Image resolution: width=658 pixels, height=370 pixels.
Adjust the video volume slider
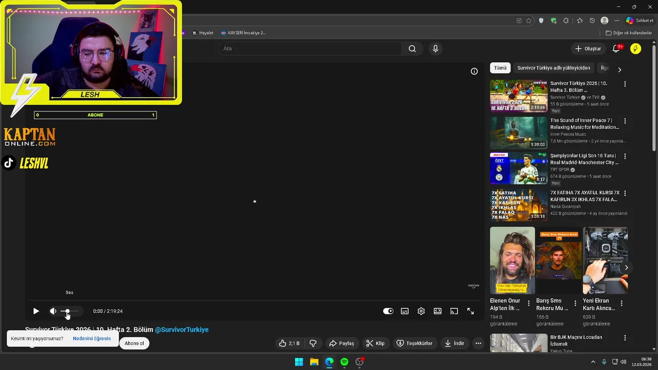(x=69, y=311)
